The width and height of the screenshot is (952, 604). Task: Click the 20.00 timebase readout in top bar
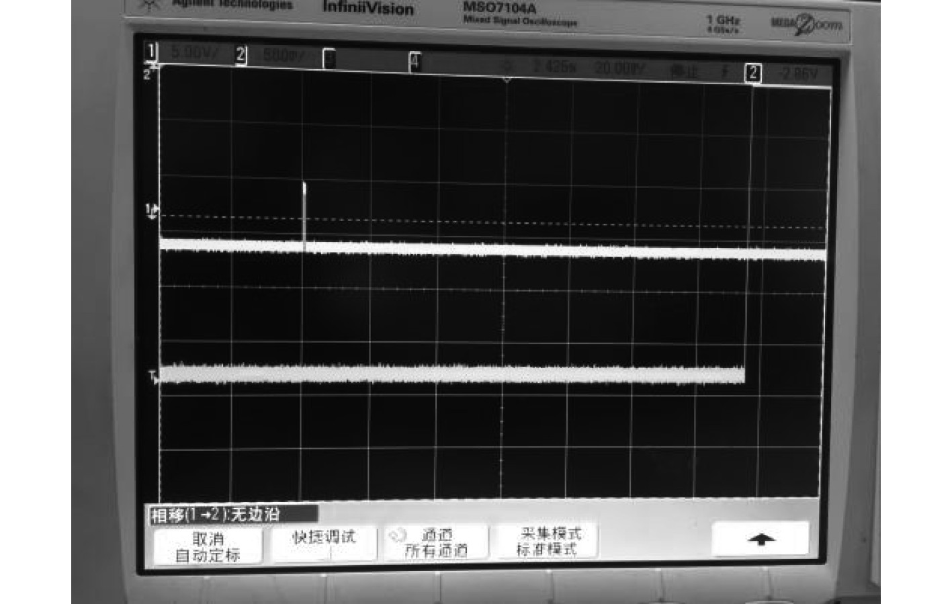pos(619,69)
